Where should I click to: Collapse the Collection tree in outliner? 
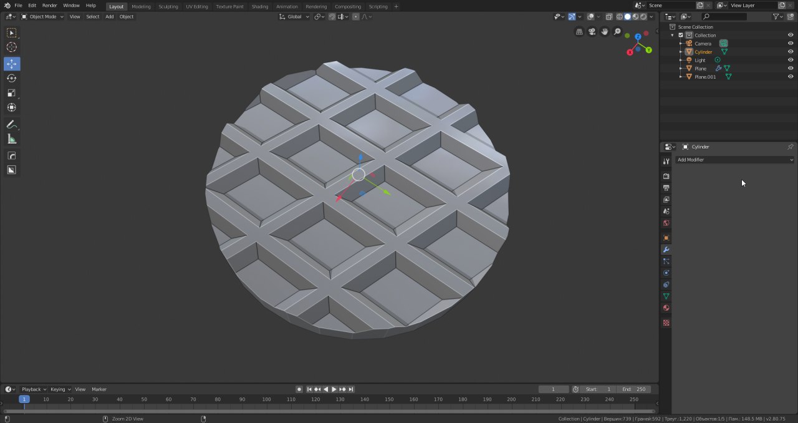coord(673,35)
